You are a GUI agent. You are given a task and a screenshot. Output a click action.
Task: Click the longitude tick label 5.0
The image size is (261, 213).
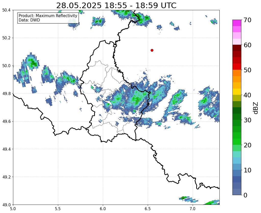tap(13, 209)
